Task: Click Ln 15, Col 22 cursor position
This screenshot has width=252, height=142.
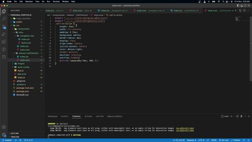Action: [x=179, y=140]
